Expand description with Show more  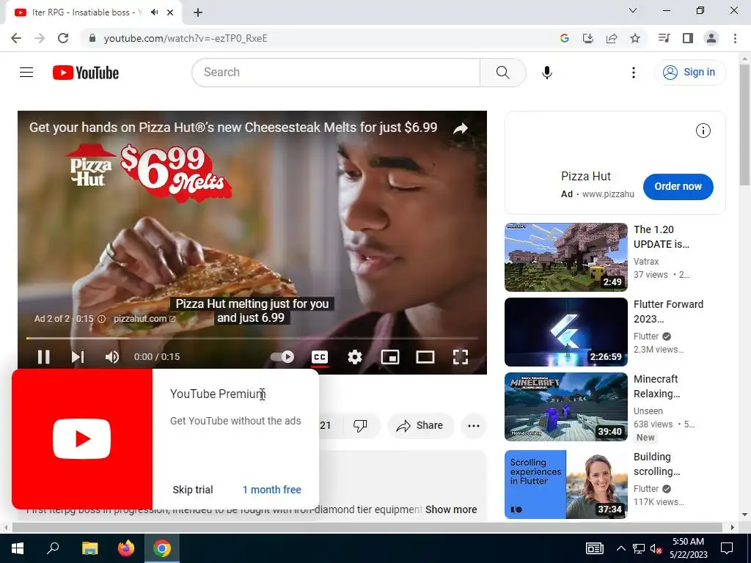click(x=451, y=509)
